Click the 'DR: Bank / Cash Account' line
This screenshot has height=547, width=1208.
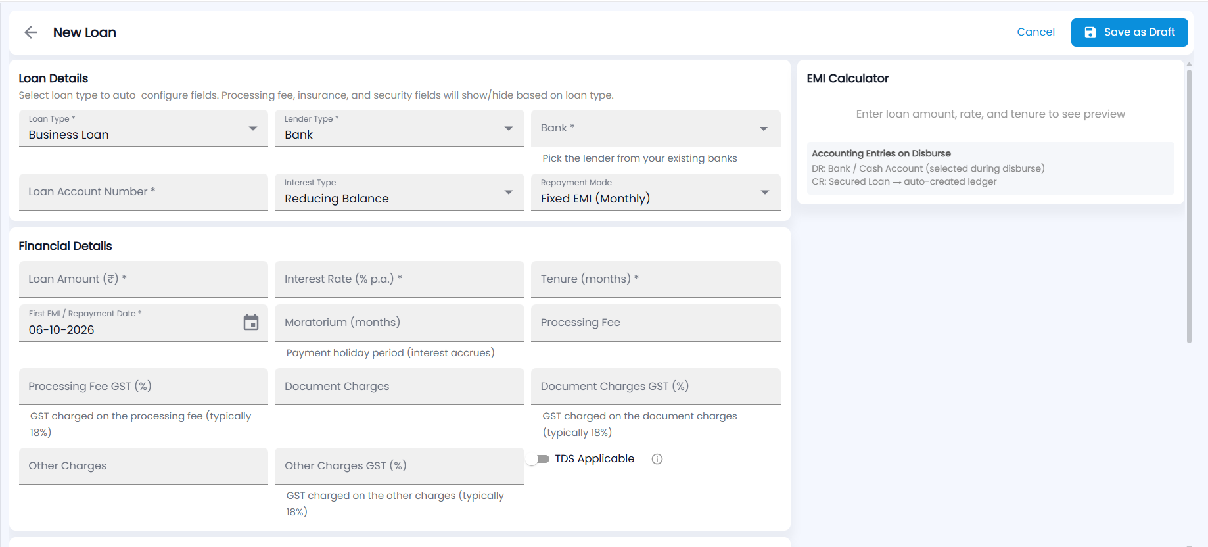928,168
